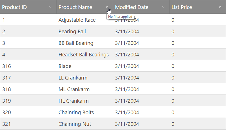Open the Product ID filter icon
The width and height of the screenshot is (226, 130).
click(x=50, y=7)
